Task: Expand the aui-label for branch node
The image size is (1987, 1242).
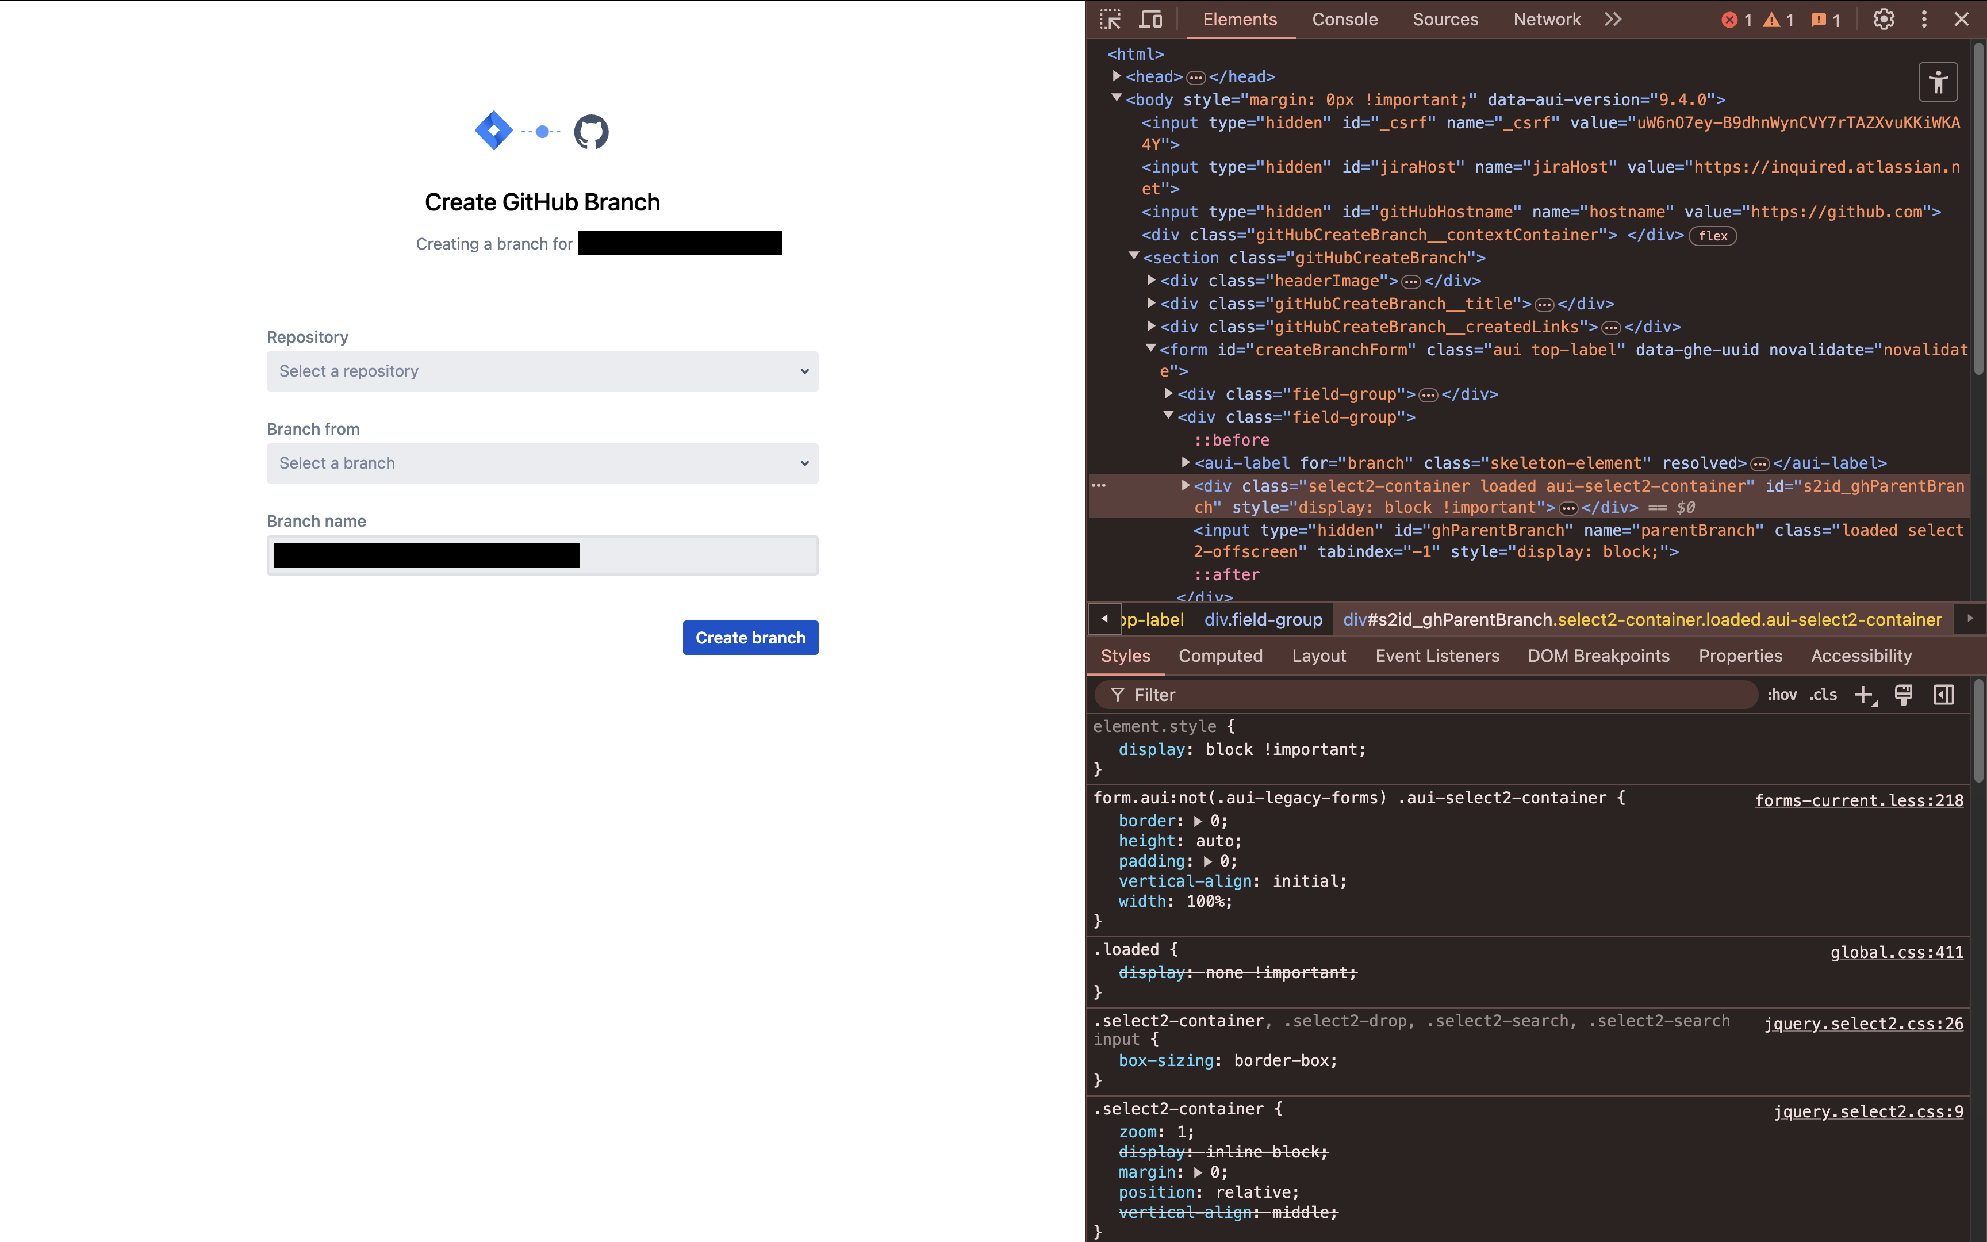Action: pyautogui.click(x=1186, y=462)
